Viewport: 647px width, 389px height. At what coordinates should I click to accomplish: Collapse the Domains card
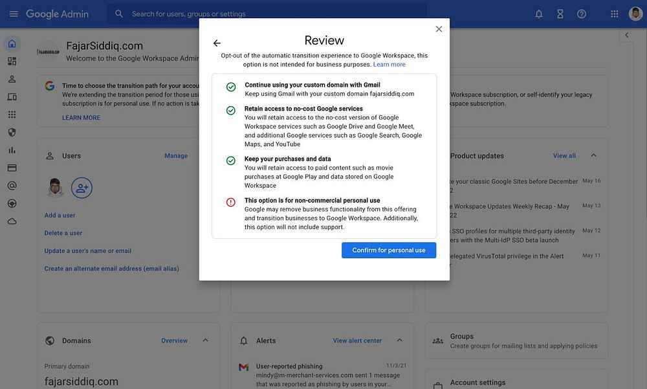pos(206,340)
